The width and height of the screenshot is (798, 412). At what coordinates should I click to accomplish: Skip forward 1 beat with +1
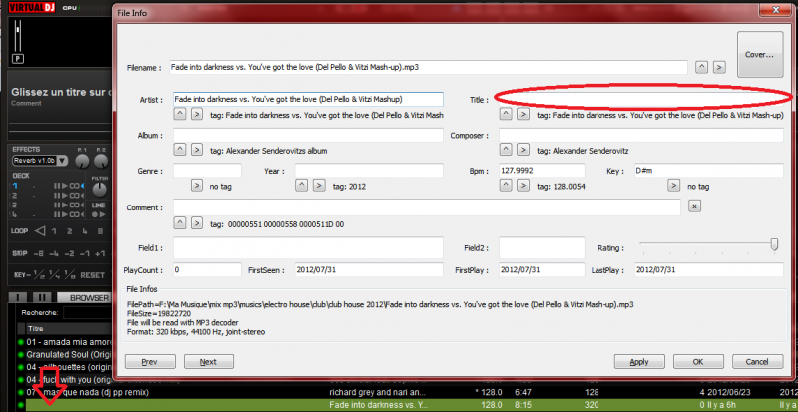click(x=100, y=253)
